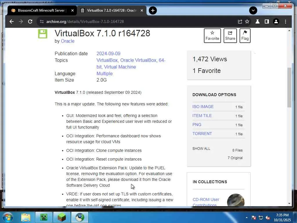Open the profile avatar menu
This screenshot has width=297, height=223.
276,21
